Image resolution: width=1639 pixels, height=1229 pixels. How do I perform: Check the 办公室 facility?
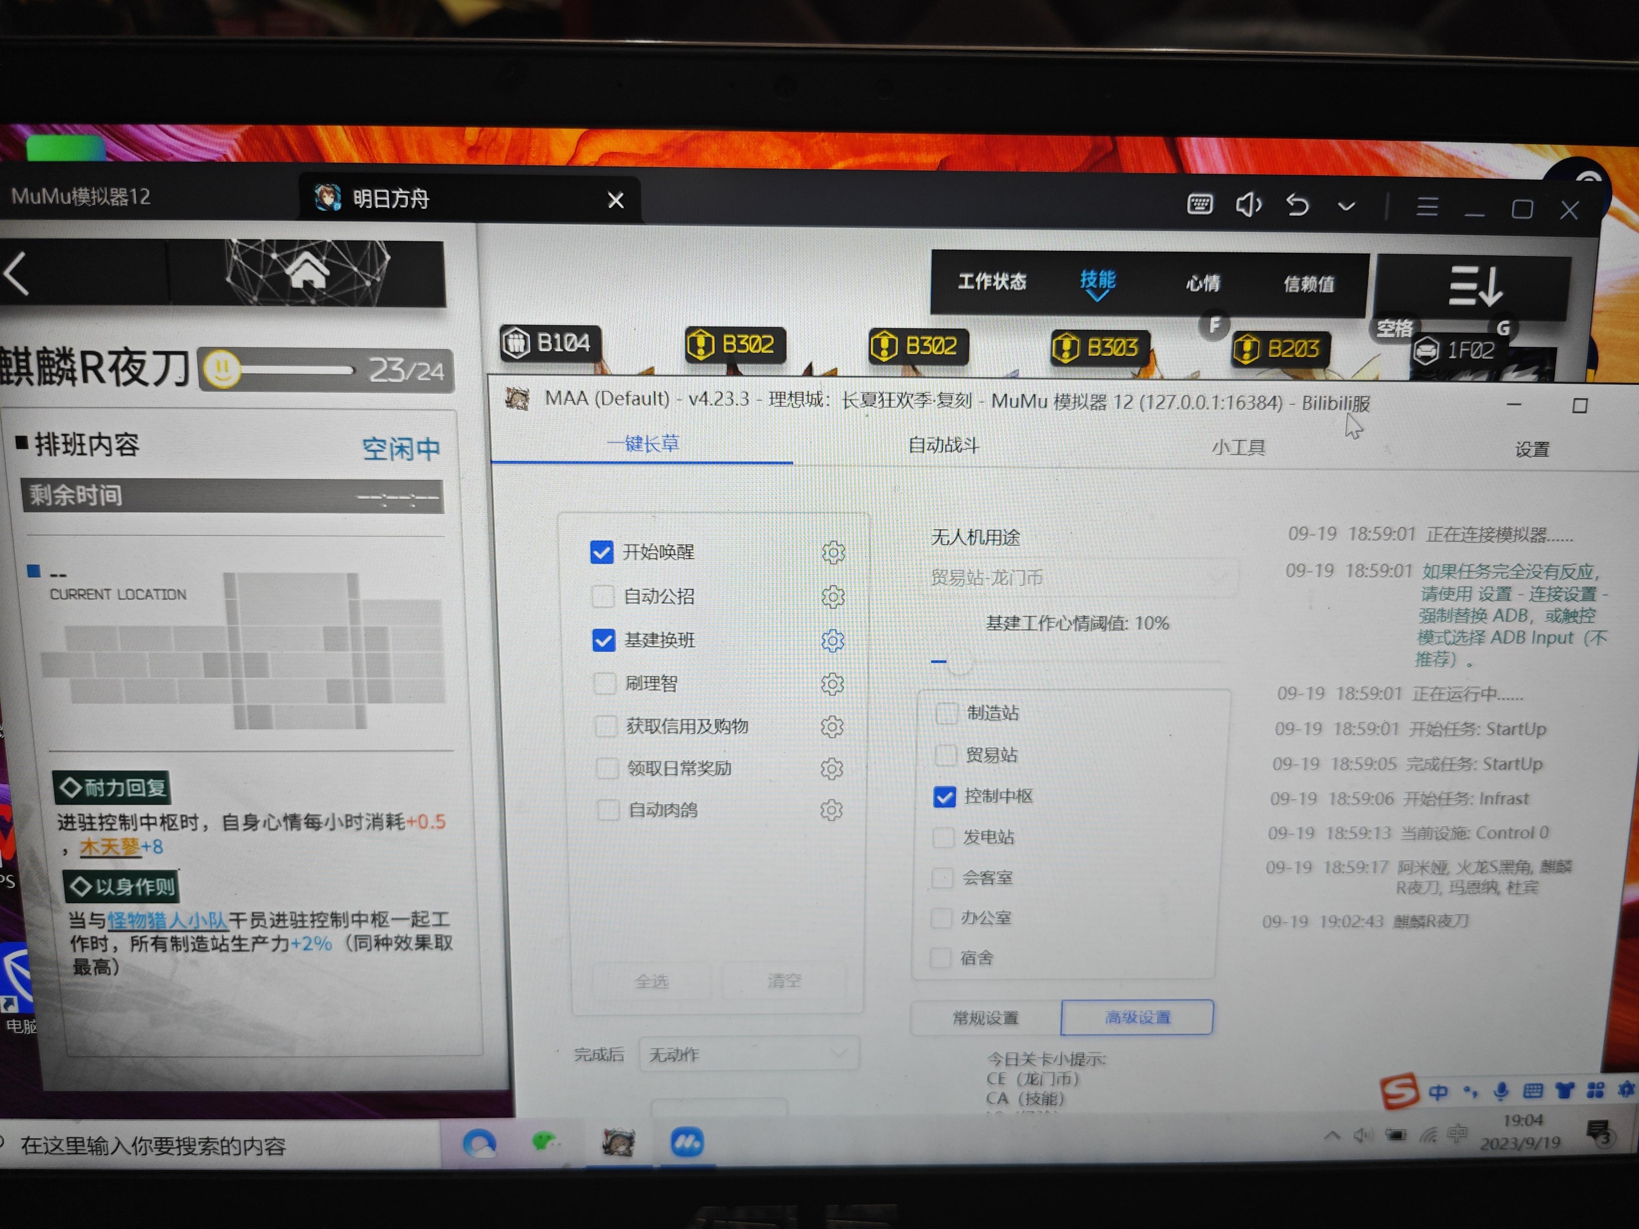click(940, 918)
